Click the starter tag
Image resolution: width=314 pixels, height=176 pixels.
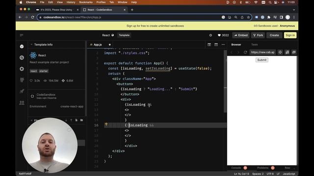[44, 71]
